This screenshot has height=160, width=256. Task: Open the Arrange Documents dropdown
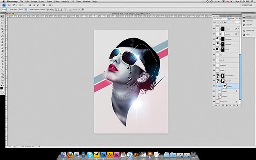coord(44,5)
